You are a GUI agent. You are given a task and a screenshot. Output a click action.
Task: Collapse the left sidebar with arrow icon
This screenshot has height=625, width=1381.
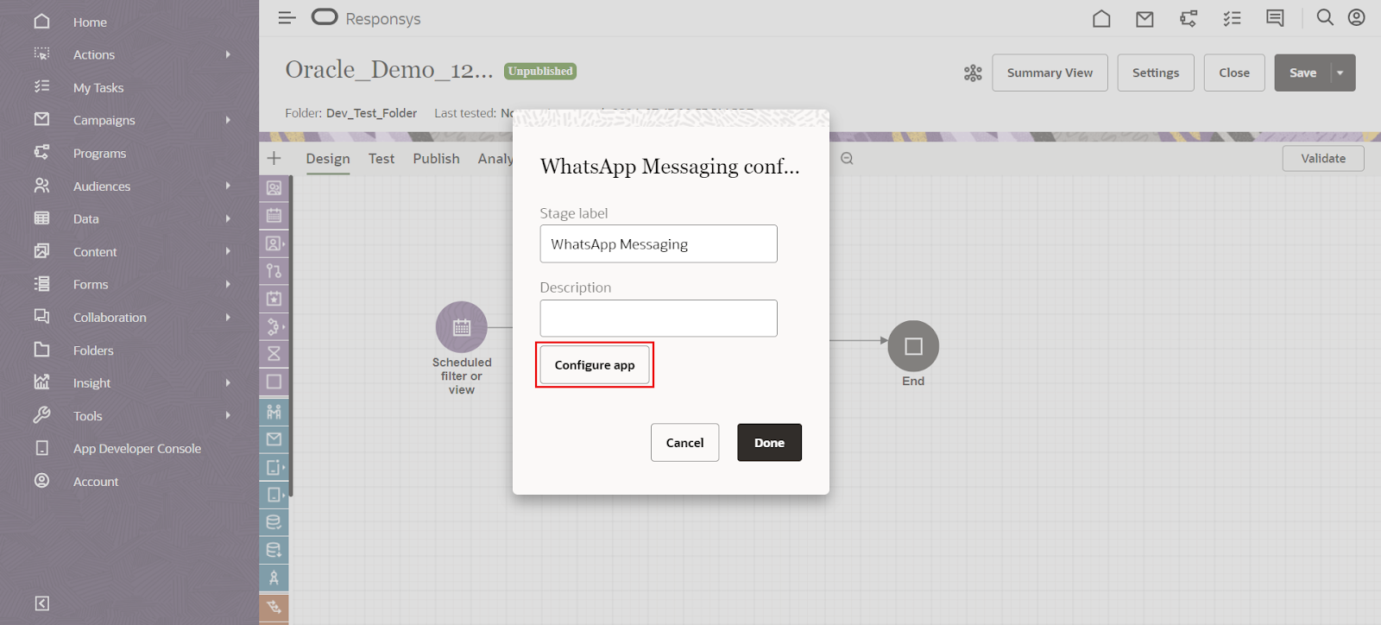[x=41, y=603]
